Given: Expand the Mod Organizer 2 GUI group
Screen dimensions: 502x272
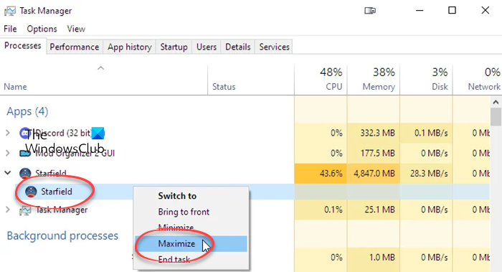Looking at the screenshot, I should (x=8, y=154).
